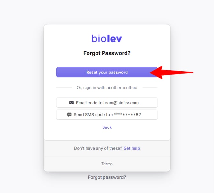Open the Get help link
Viewport: 214px width, 193px height.
132,148
